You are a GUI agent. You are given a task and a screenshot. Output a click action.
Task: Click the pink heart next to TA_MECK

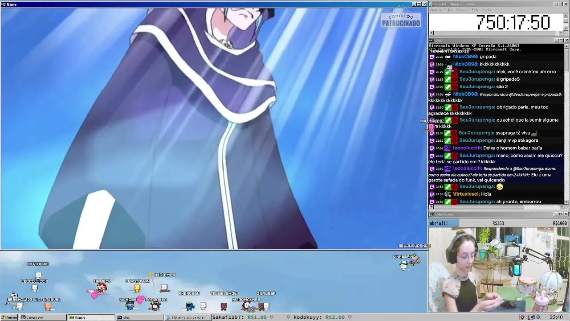(x=94, y=295)
